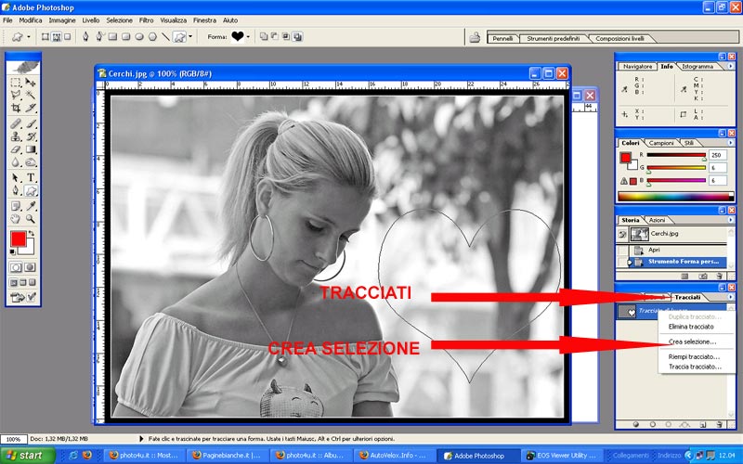This screenshot has width=743, height=464.
Task: Choose Riempi tracciato from context menu
Action: point(694,357)
